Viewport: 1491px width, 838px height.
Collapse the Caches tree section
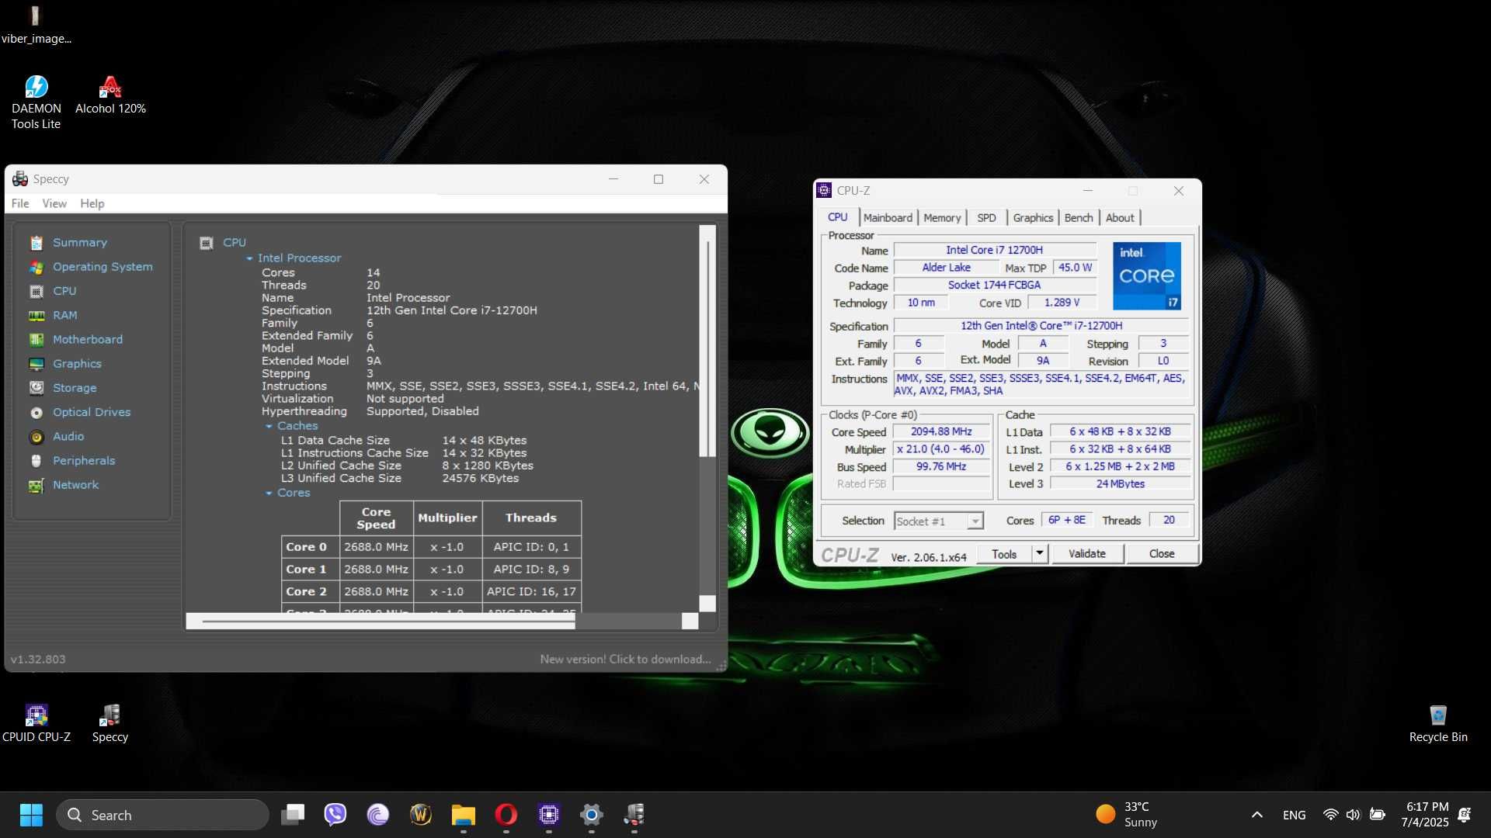269,427
